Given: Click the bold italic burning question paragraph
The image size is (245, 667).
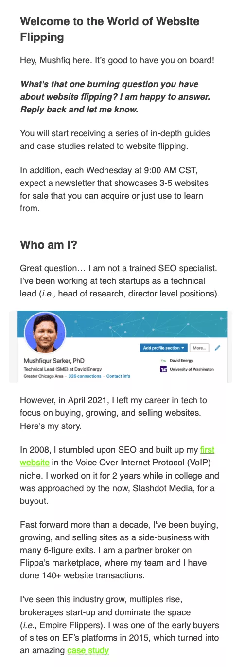Looking at the screenshot, I should pyautogui.click(x=115, y=97).
